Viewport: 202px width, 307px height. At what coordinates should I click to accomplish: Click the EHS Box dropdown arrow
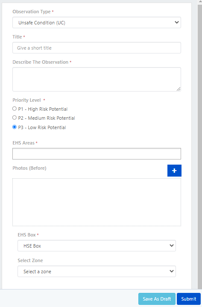click(x=172, y=245)
